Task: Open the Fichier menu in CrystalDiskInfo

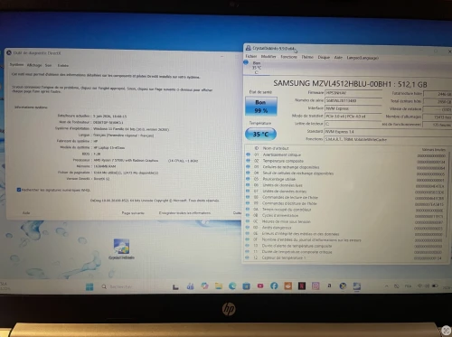Action: (251, 56)
